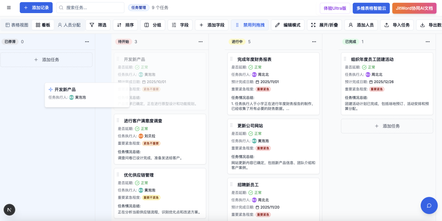The height and width of the screenshot is (221, 442).
Task: Open the chat support bubble button
Action: 429,205
